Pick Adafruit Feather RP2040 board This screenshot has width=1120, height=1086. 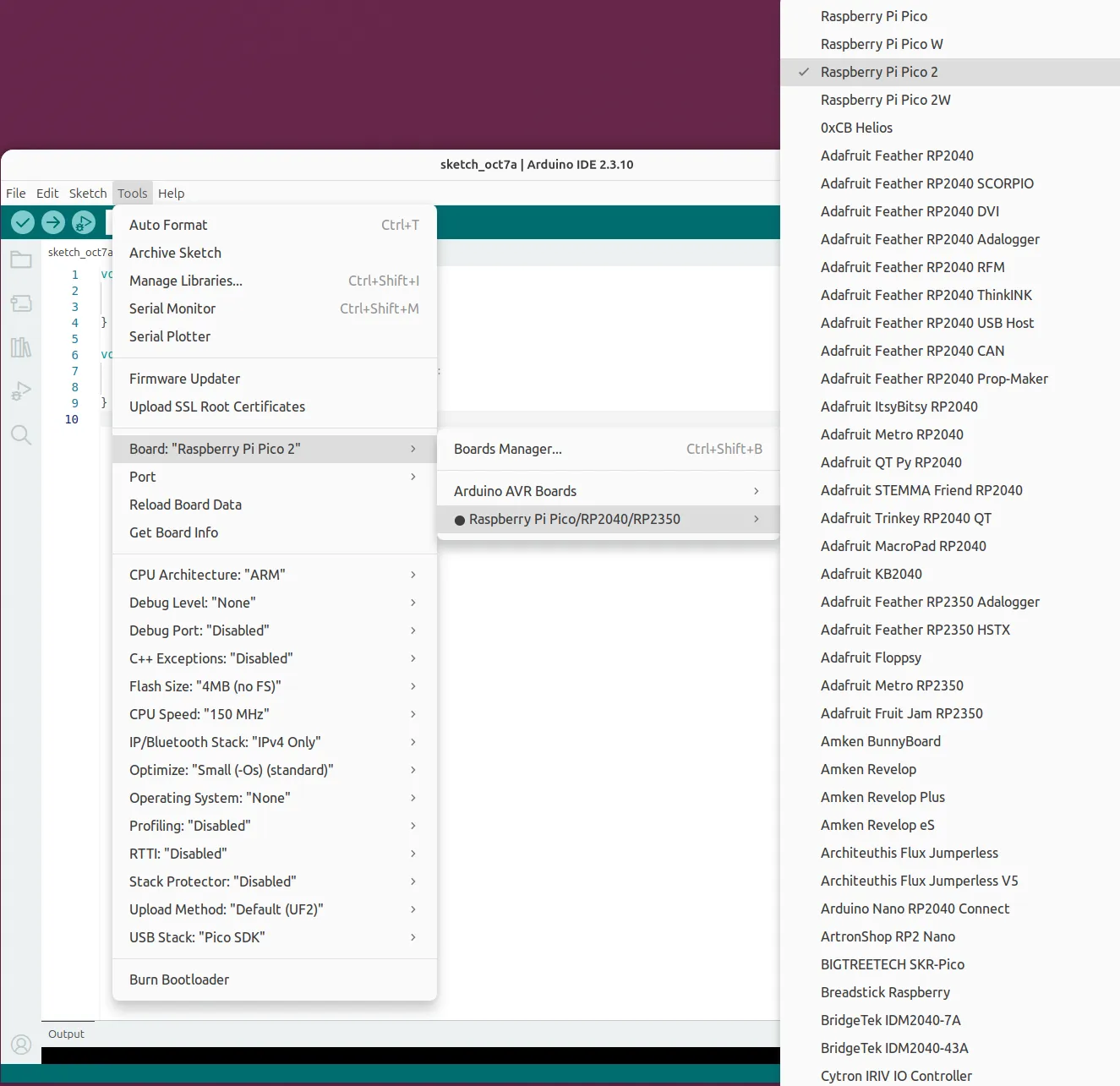[950, 156]
